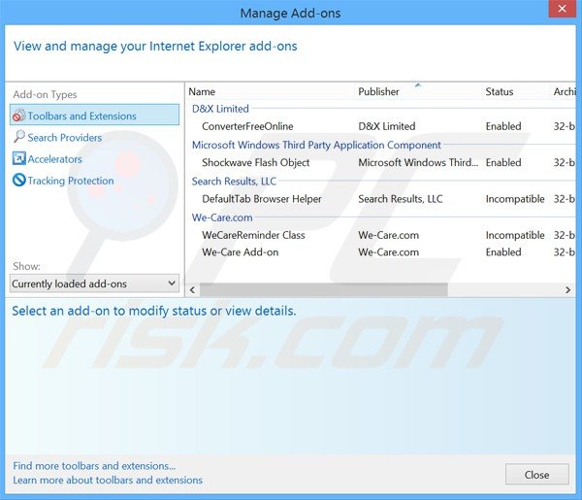
Task: Click Microsoft Windows Third Party Application Component group
Action: click(x=316, y=145)
